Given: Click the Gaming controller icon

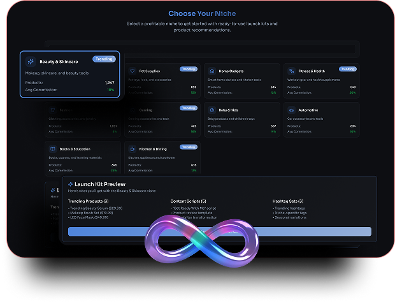Looking at the screenshot, I should coord(133,110).
